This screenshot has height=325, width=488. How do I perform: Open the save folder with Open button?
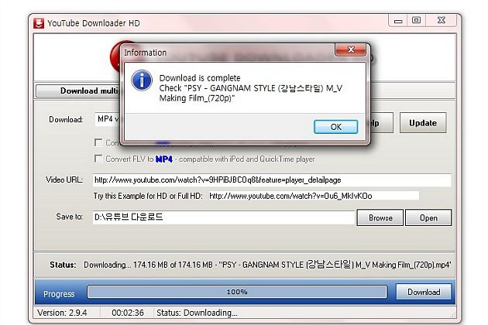coord(428,217)
